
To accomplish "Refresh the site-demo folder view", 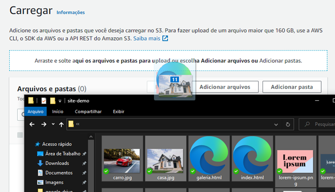I will coord(288,124).
